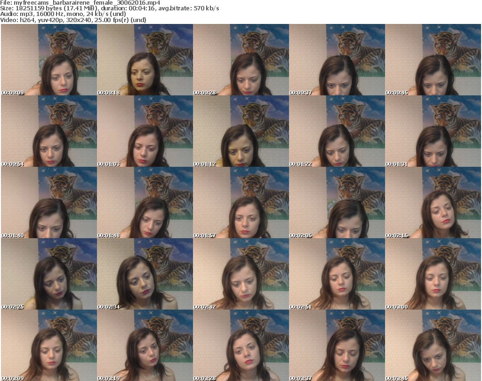Click the 'File:' header line with the .mp4 filename

[x=80, y=3]
